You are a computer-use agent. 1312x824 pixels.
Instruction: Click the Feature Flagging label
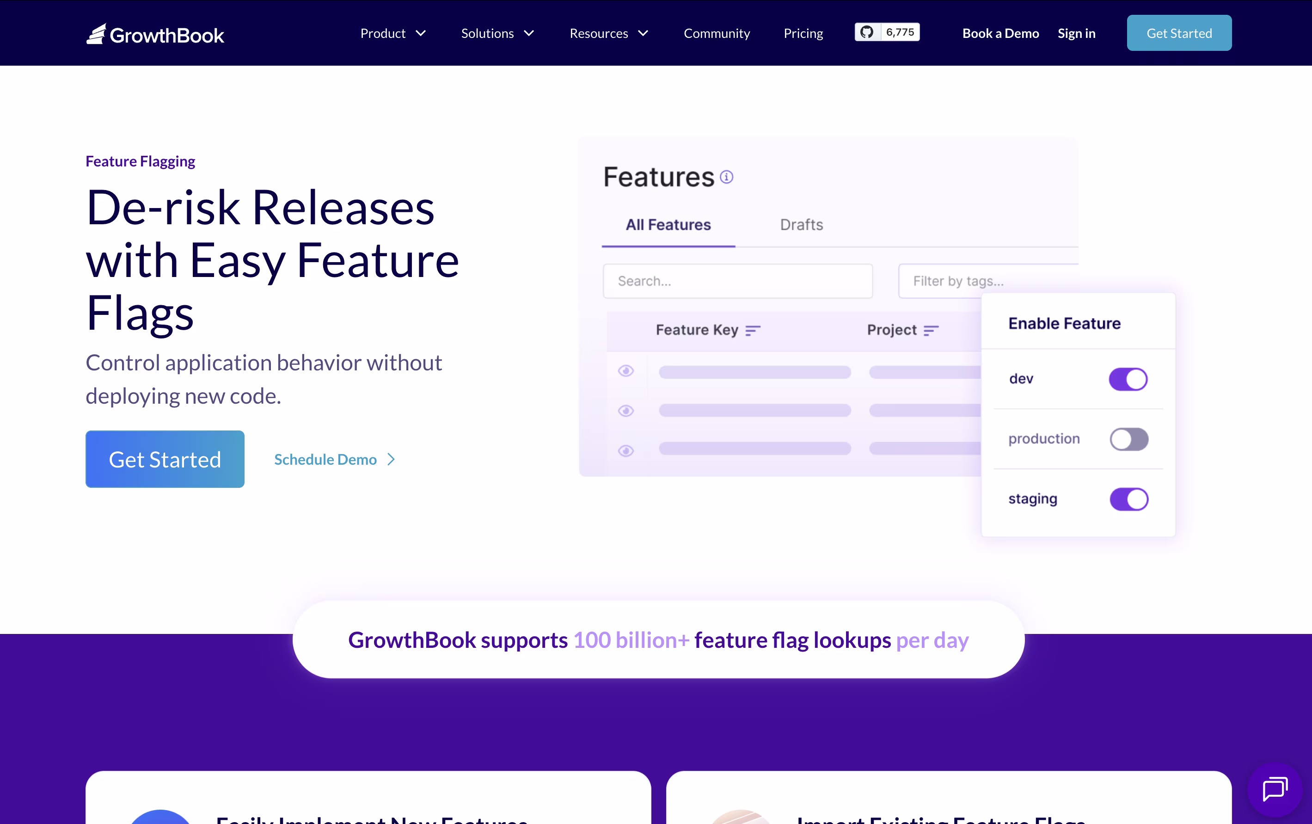tap(141, 161)
